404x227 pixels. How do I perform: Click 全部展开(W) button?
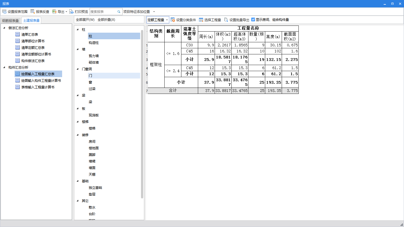point(85,20)
